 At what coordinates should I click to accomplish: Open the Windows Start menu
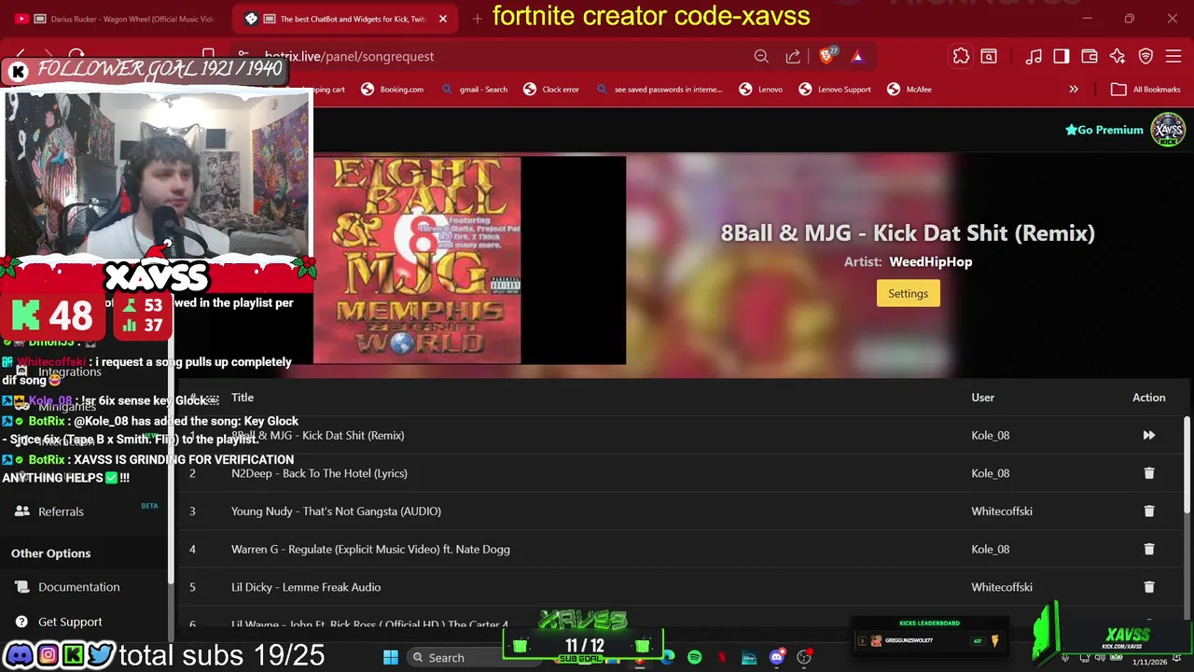point(391,657)
